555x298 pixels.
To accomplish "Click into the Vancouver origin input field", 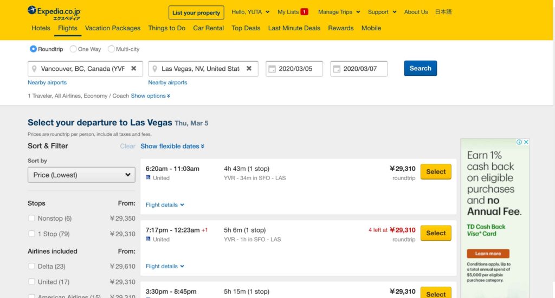I will (81, 69).
